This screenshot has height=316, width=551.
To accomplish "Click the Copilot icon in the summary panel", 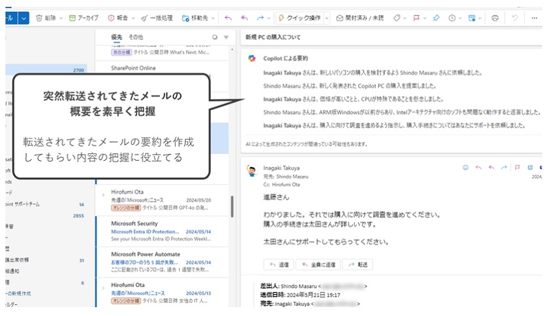I will point(252,58).
